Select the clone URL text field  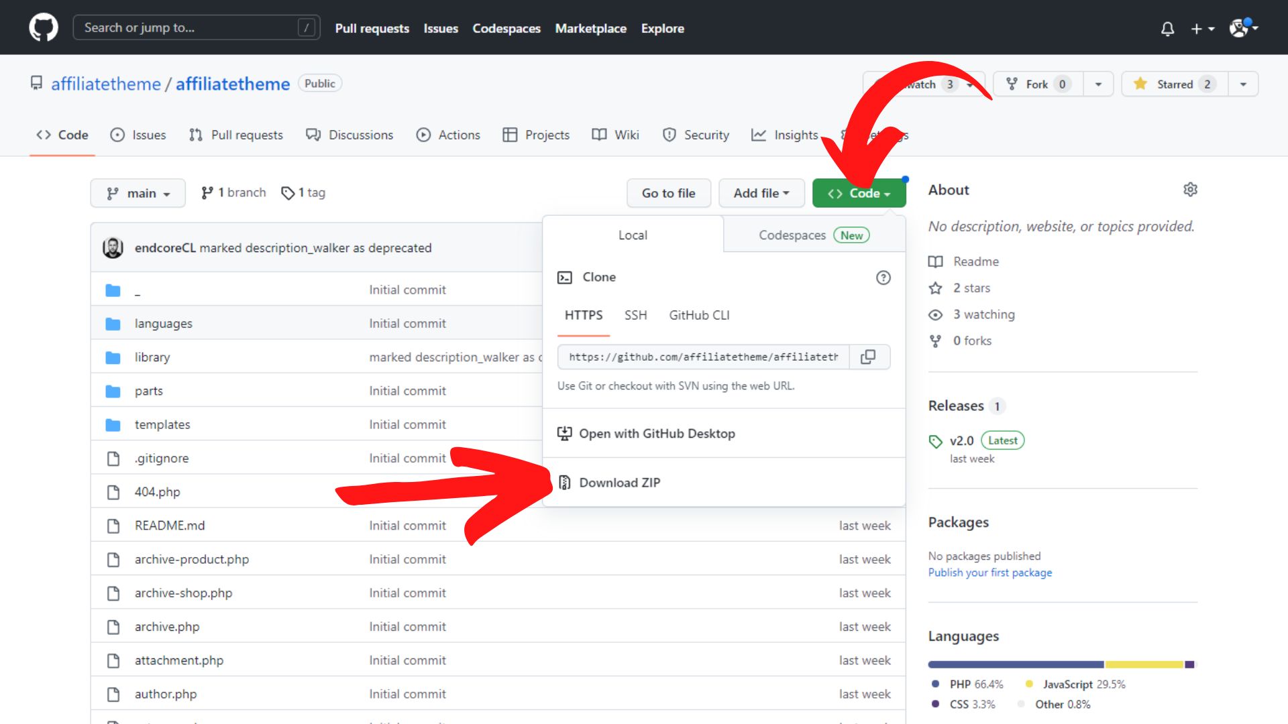coord(704,357)
